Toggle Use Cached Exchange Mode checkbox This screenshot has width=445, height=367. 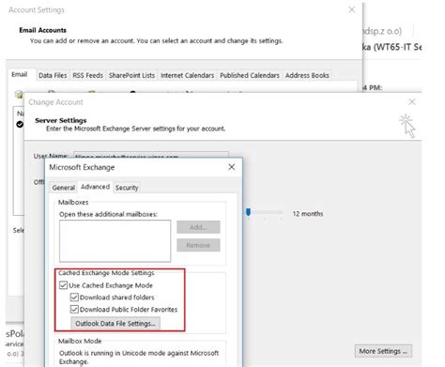pyautogui.click(x=64, y=285)
